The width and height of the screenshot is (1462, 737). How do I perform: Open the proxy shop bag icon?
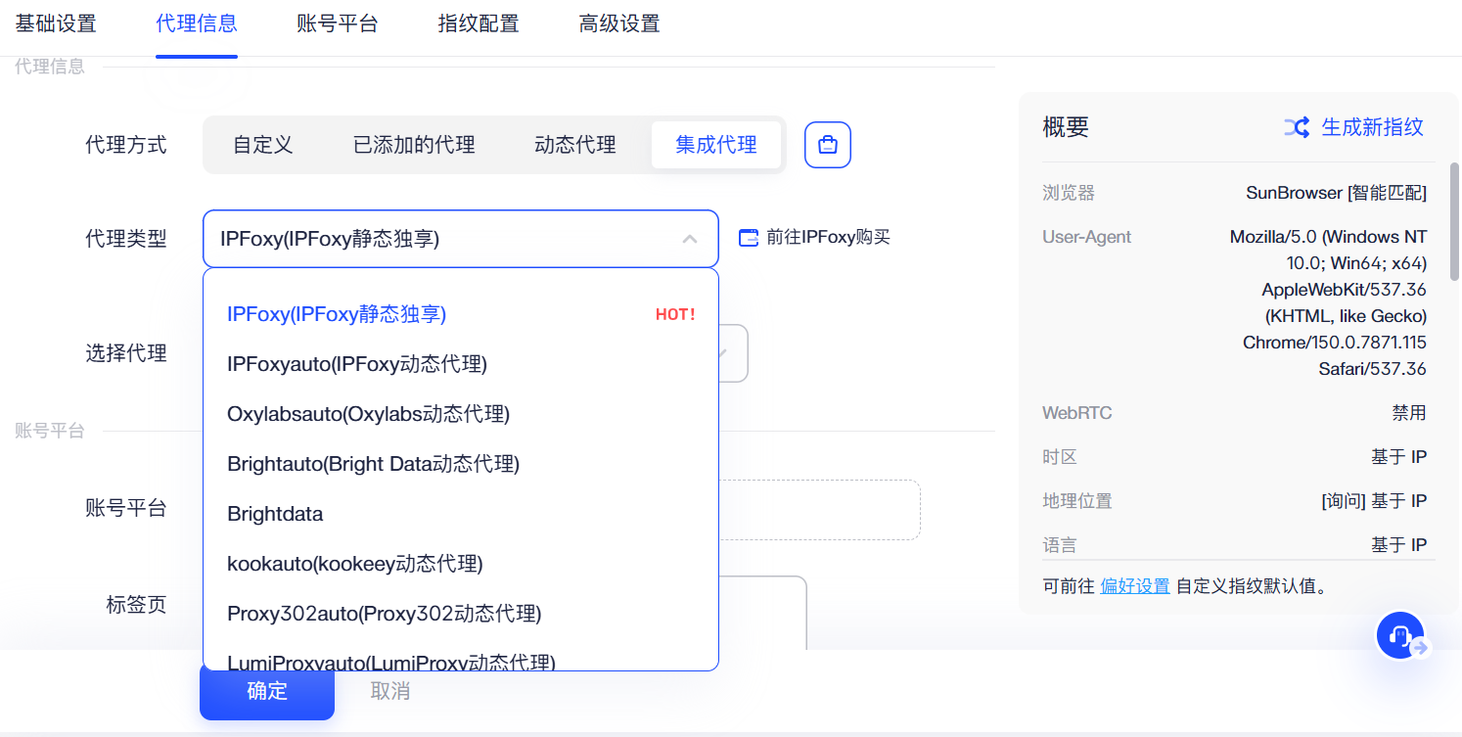tap(828, 145)
